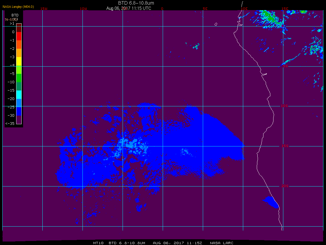Pick the teal colorbar swatch below -10

[x=19, y=86]
